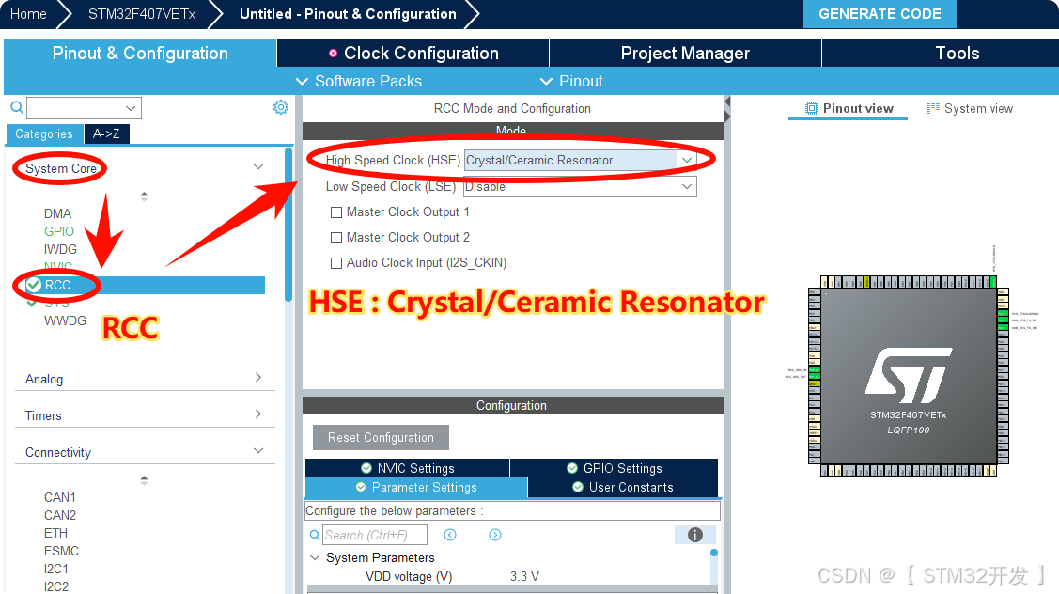The width and height of the screenshot is (1059, 594).
Task: Enable Audio Clock Input (I2S_CKIN)
Action: tap(336, 263)
